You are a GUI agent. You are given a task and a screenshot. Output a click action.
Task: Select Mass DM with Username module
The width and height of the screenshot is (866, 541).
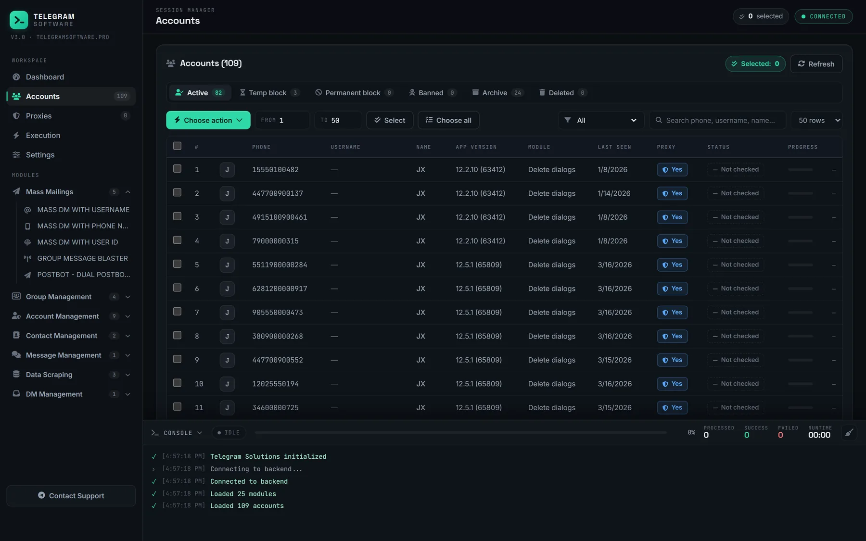tap(78, 210)
